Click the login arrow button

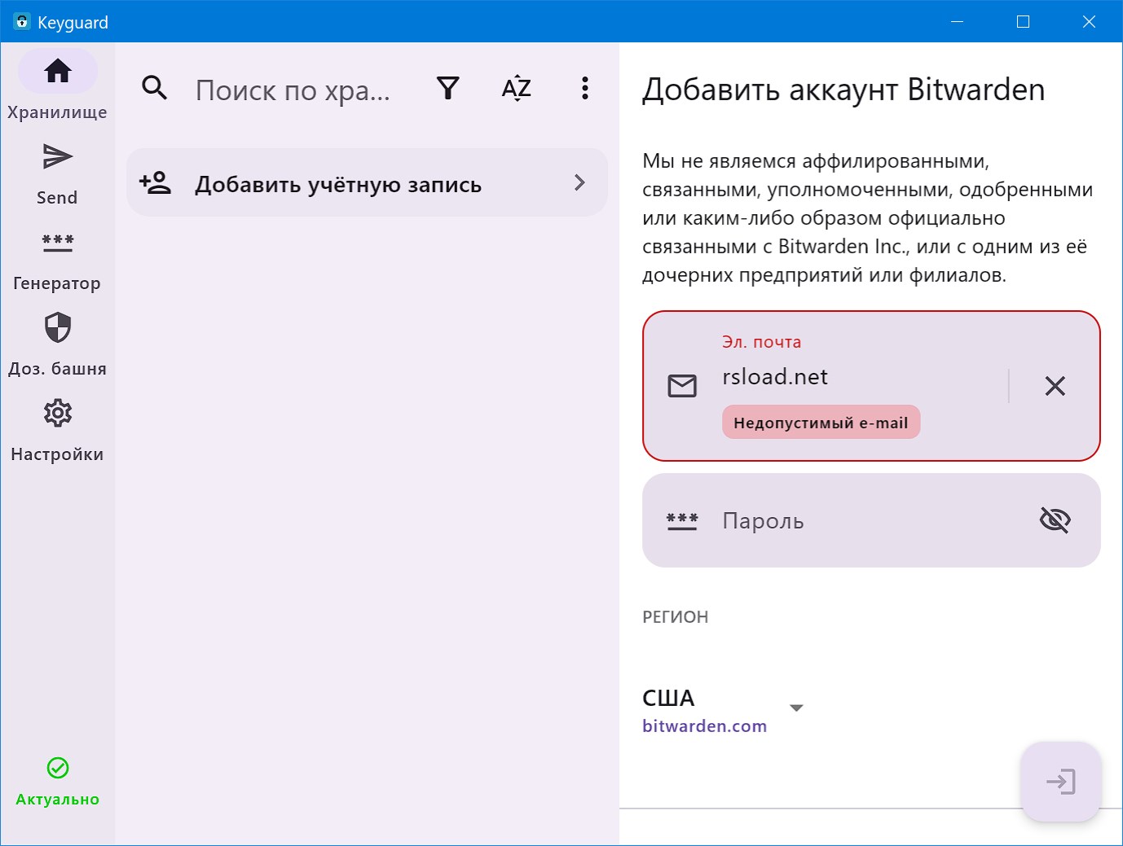[1060, 782]
